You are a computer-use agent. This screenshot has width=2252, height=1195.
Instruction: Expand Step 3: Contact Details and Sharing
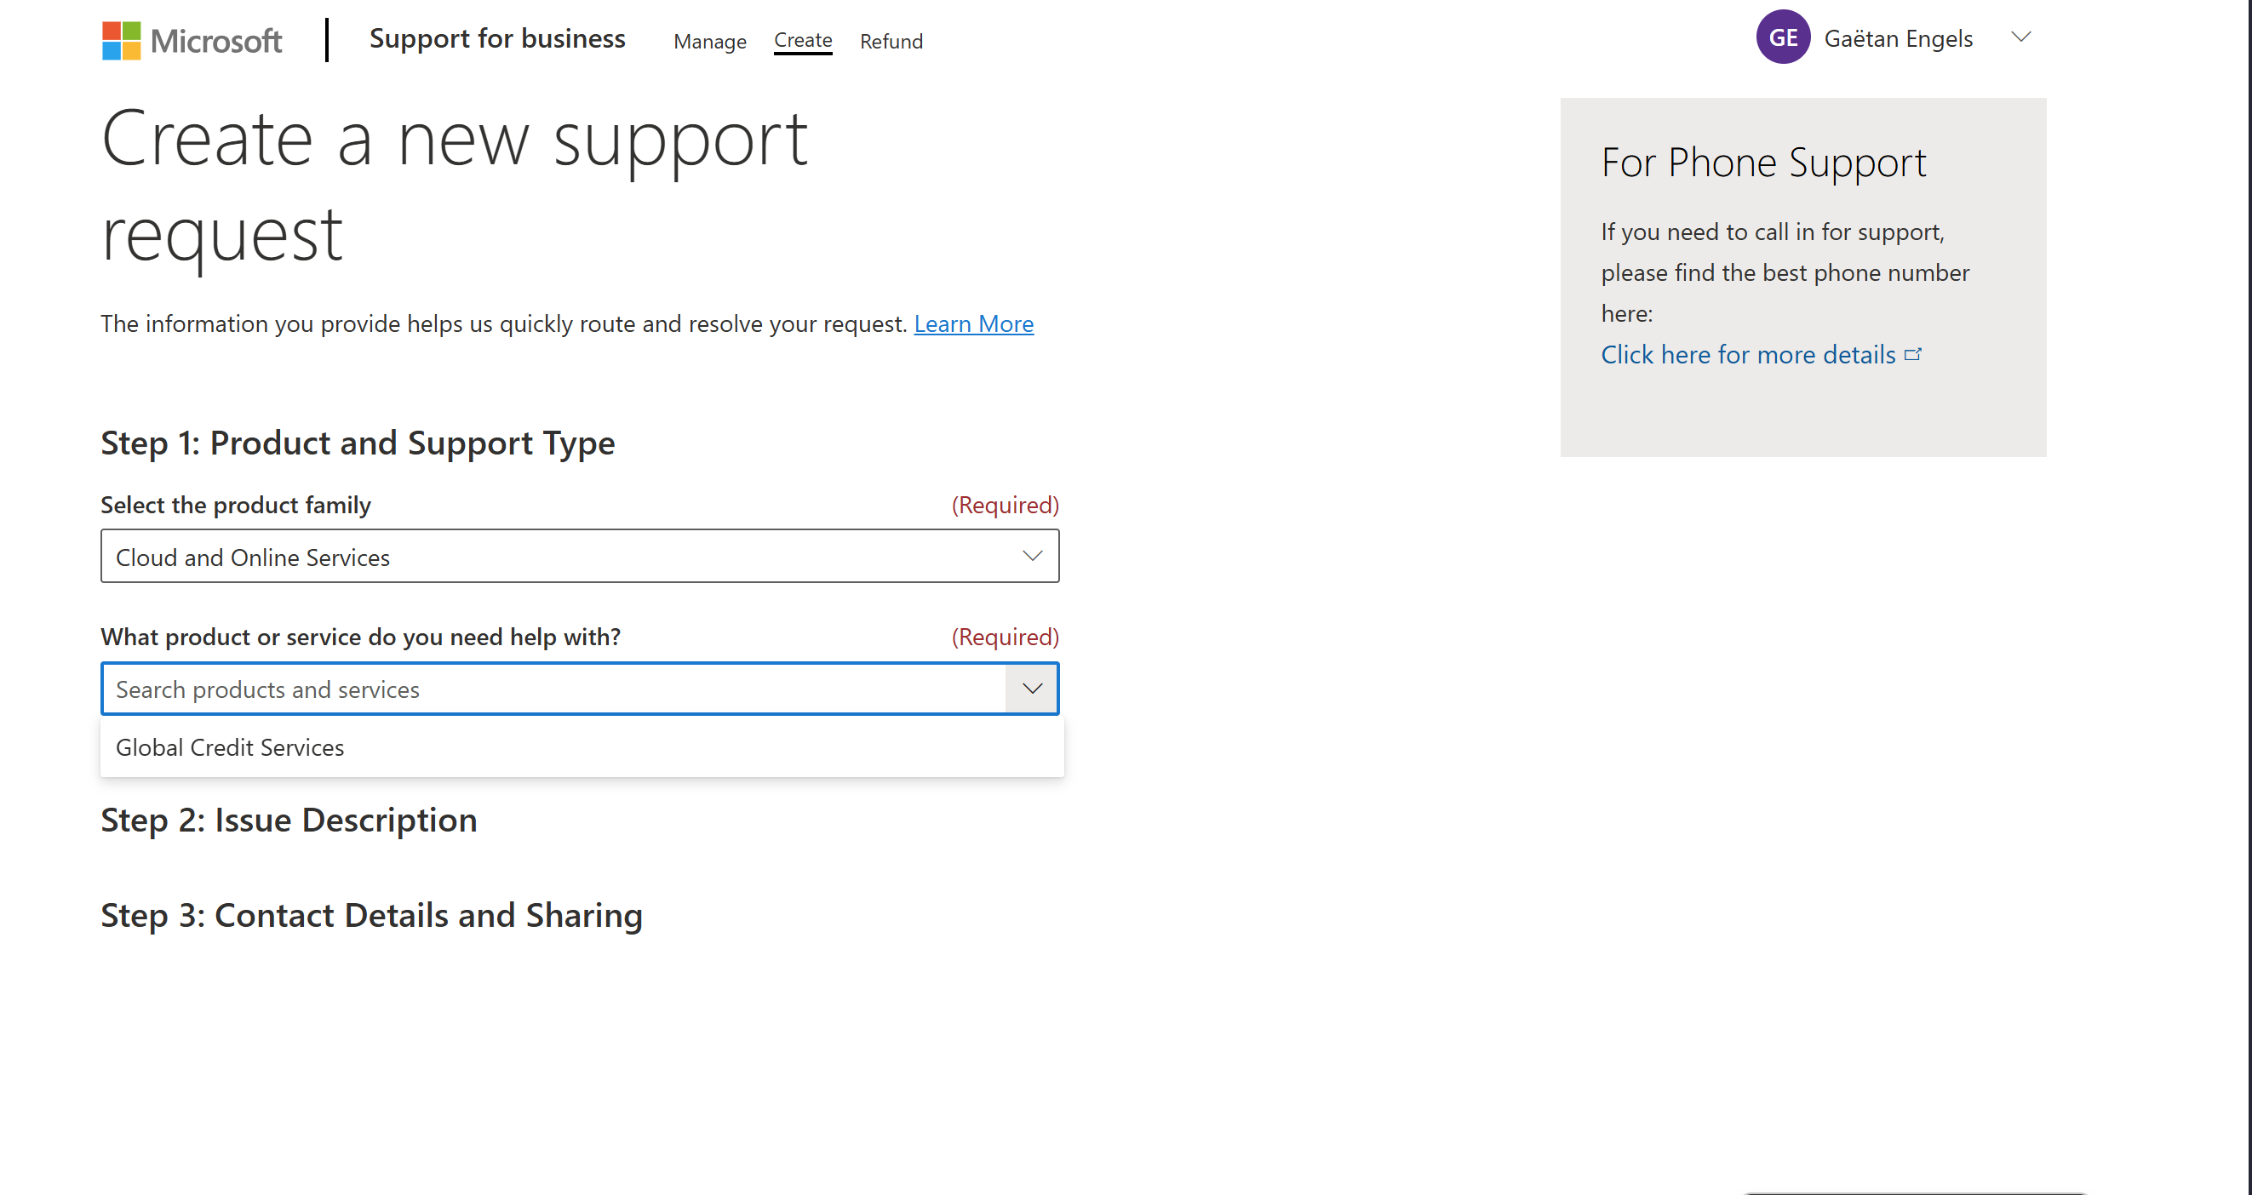point(371,916)
